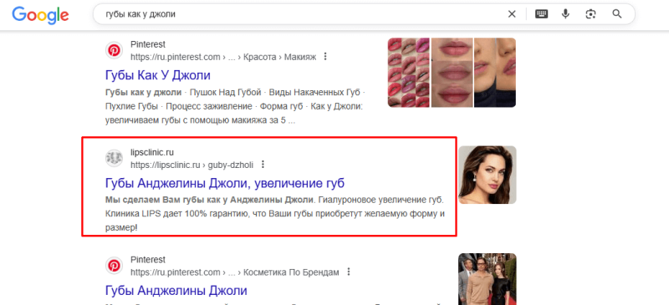Click snippet text starting Мы сделаем Вам губы
The height and width of the screenshot is (305, 669).
click(x=275, y=214)
